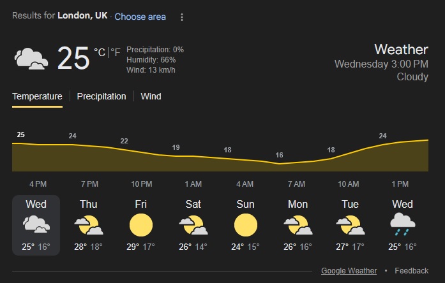This screenshot has width=445, height=283.
Task: Select today's highlighted Wed forecast card
Action: click(36, 225)
